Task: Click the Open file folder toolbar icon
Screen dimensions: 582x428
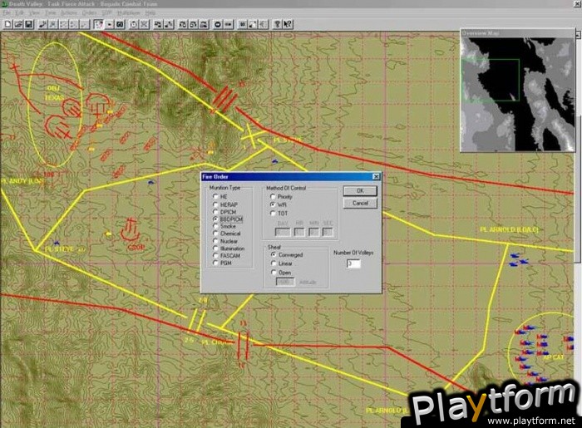Action: click(18, 24)
